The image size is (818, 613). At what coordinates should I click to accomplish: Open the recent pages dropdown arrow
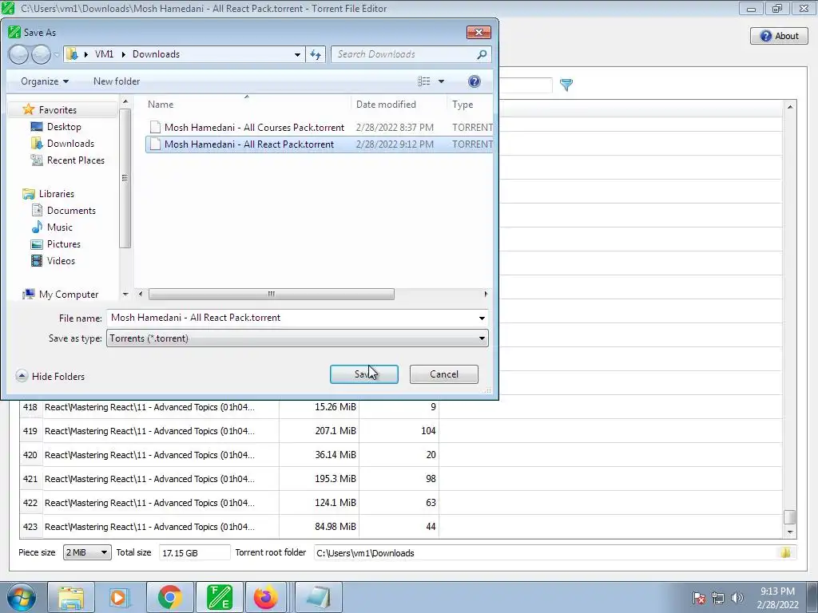[57, 54]
